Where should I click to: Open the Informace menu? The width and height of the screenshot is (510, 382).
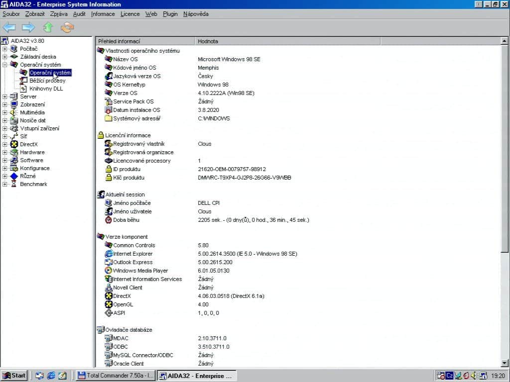[103, 14]
